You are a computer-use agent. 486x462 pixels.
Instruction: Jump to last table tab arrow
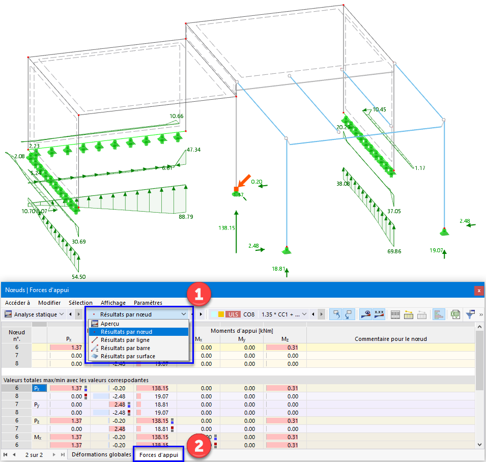point(63,454)
